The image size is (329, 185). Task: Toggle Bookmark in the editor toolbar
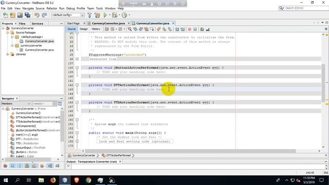170,29
